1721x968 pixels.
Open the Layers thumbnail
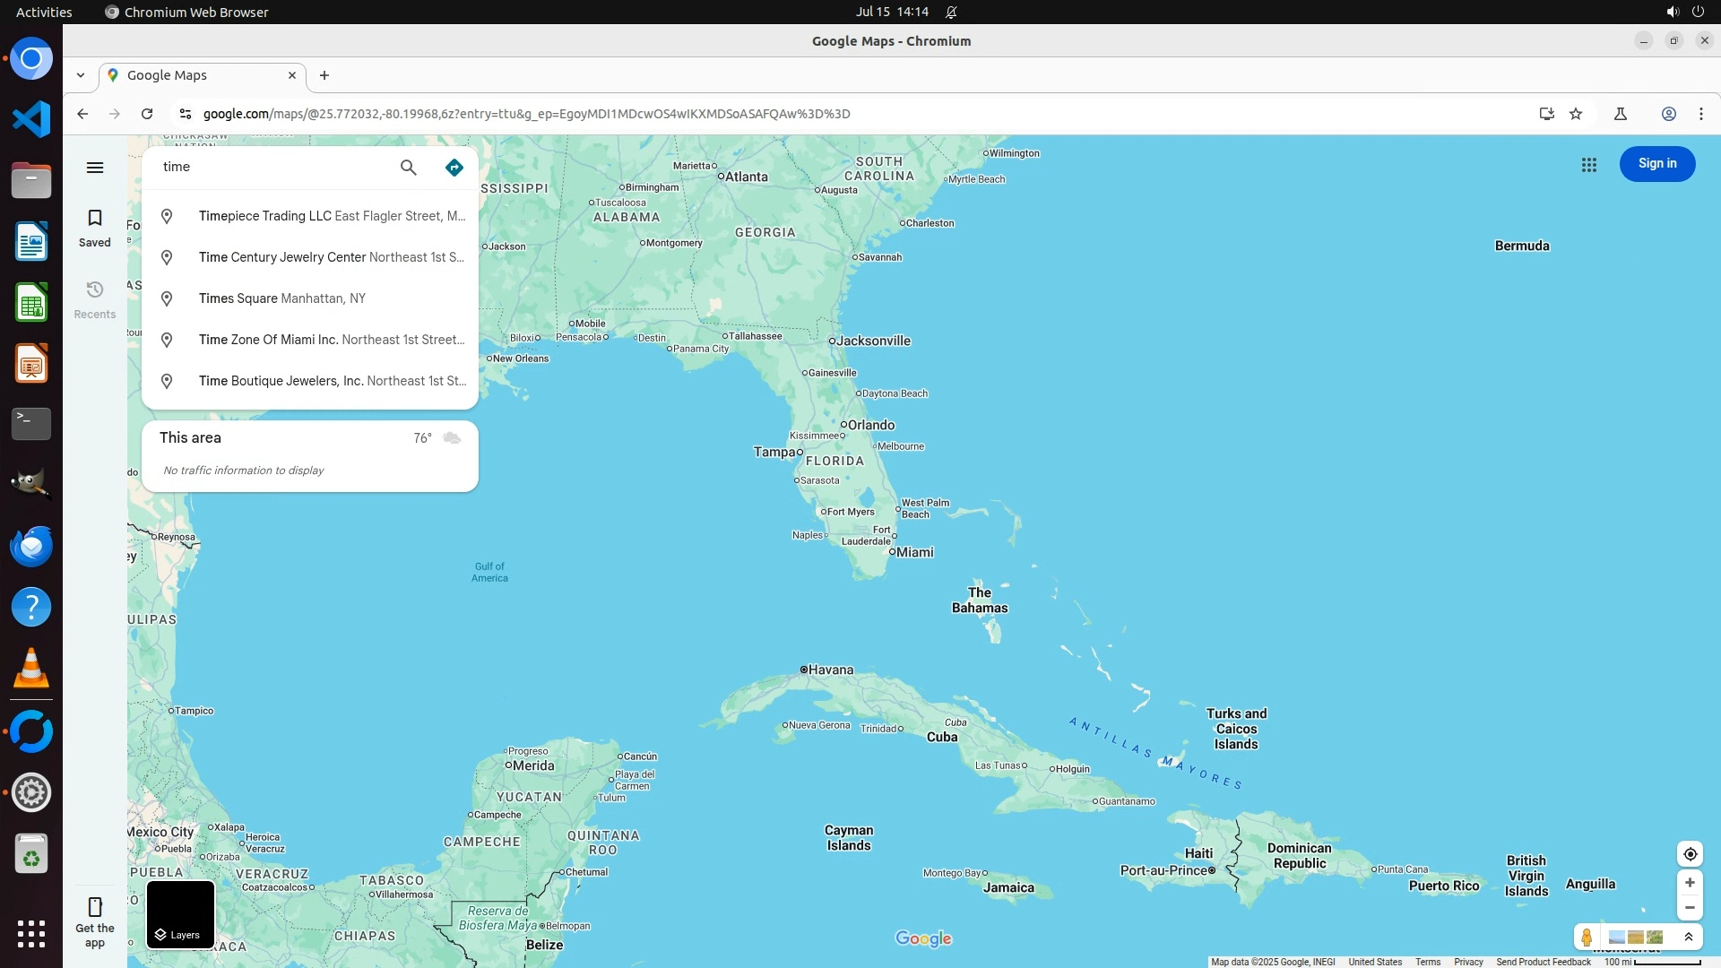point(180,914)
